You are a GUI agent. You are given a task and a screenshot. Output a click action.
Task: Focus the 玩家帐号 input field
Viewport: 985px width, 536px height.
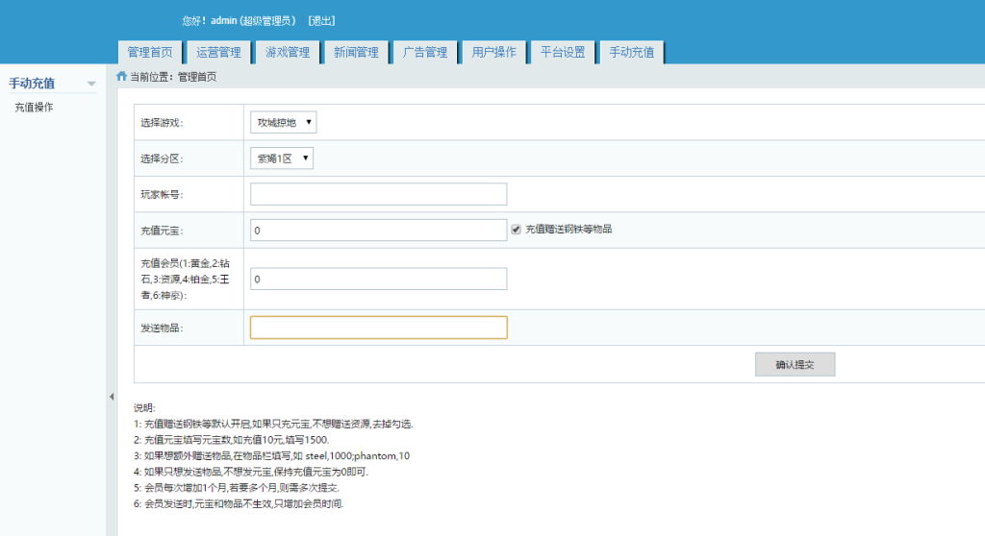point(378,194)
